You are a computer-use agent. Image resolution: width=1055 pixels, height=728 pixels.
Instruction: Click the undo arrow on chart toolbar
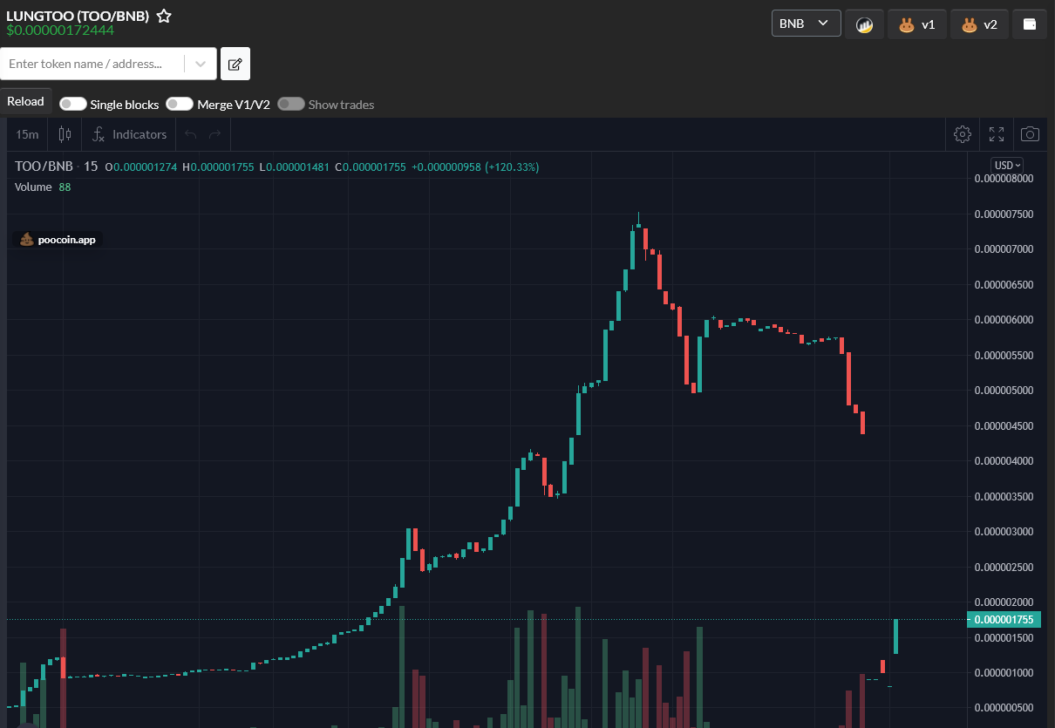click(x=188, y=134)
